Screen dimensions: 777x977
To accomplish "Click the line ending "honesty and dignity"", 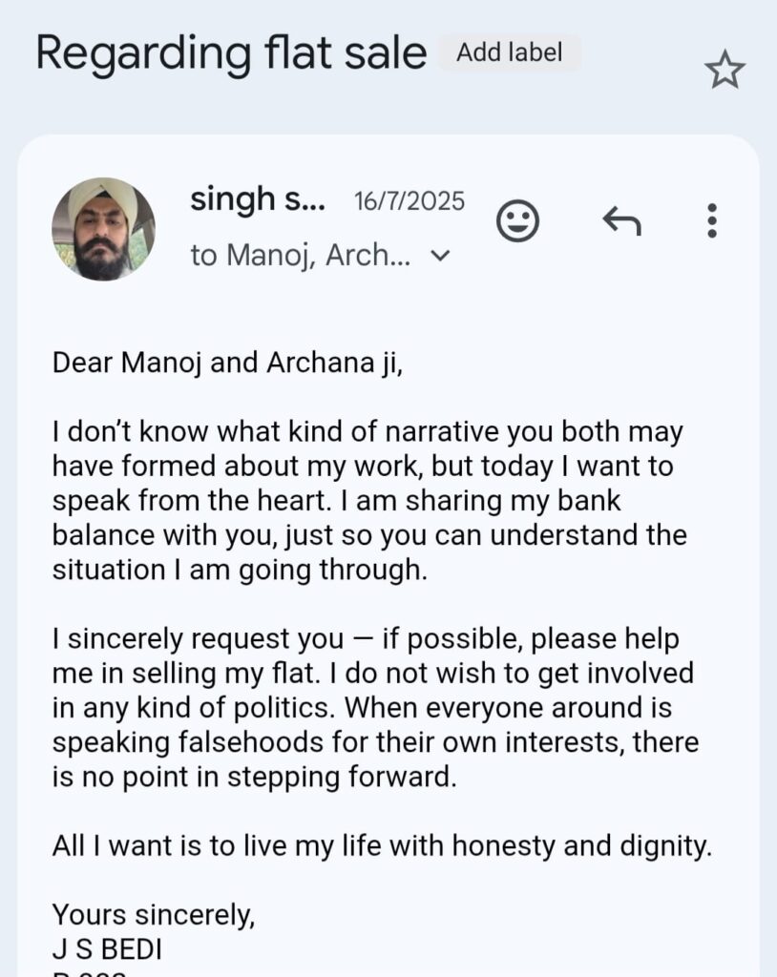I will pos(382,846).
